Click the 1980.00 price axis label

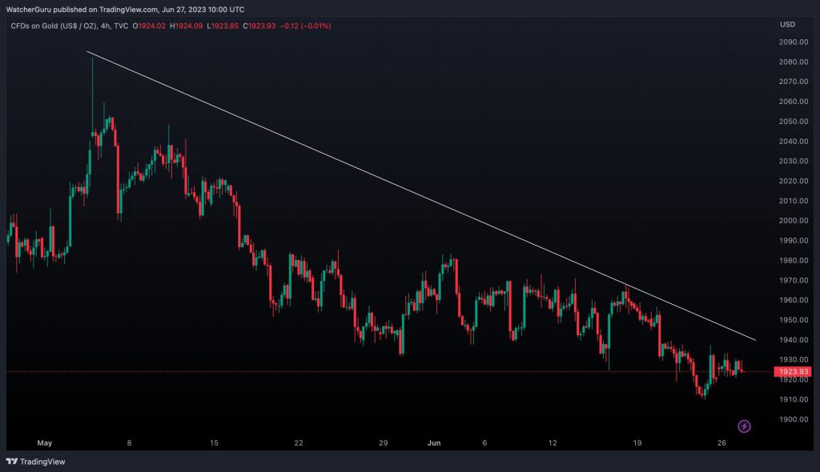794,260
